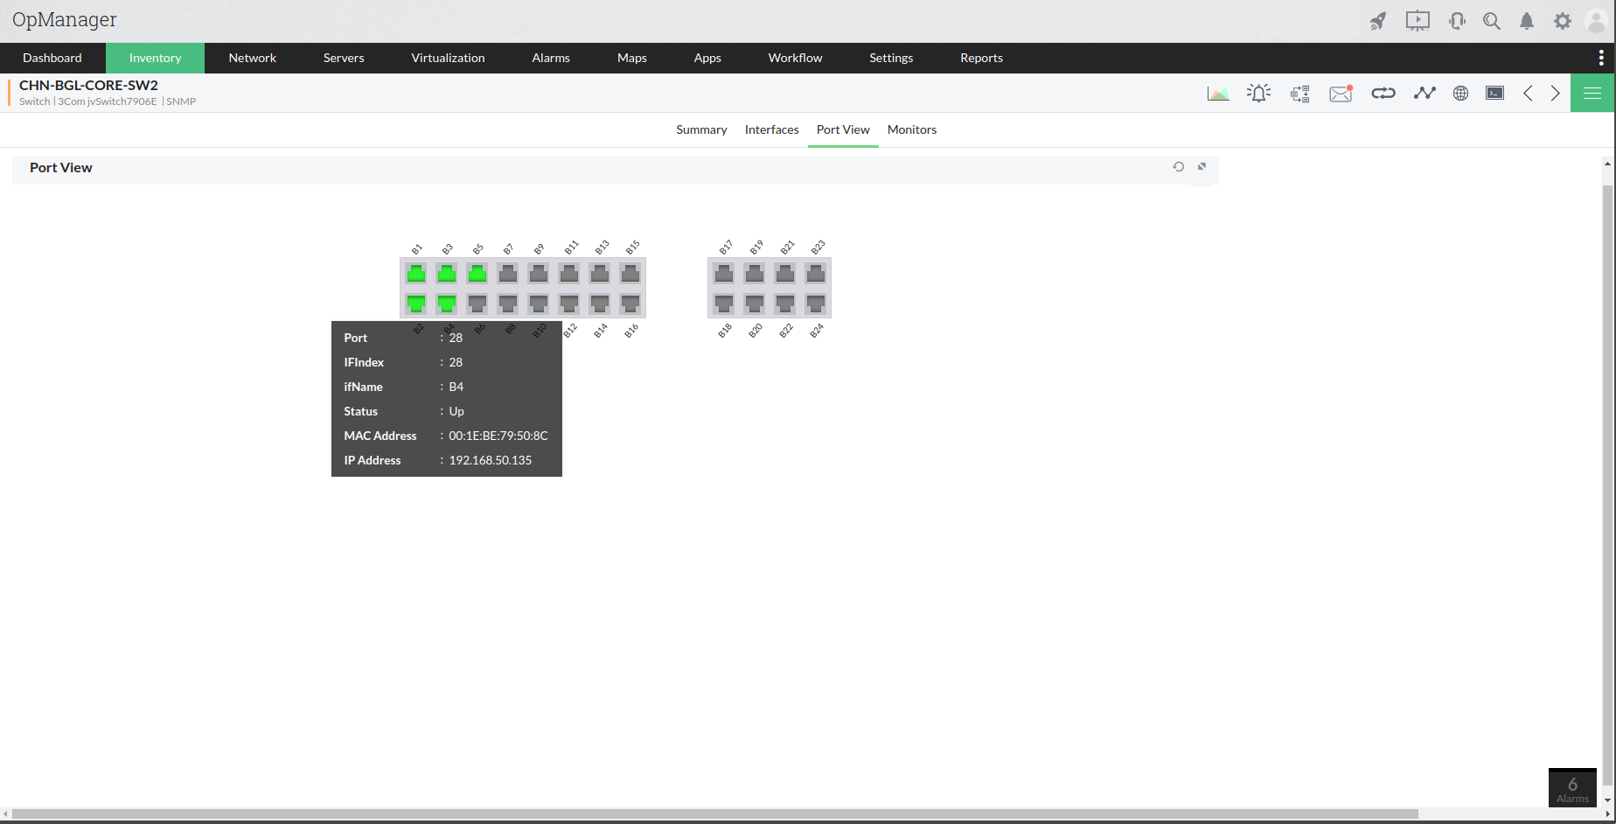Screen dimensions: 1616x824
Task: Open the 6 Alarms counter widget
Action: click(x=1572, y=788)
